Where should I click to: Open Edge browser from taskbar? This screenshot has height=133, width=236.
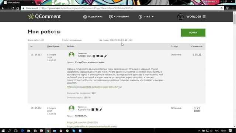click(22, 131)
